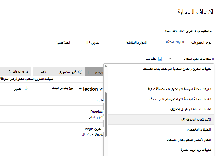Click the unsanctioned circle-slash icon

coord(80,72)
